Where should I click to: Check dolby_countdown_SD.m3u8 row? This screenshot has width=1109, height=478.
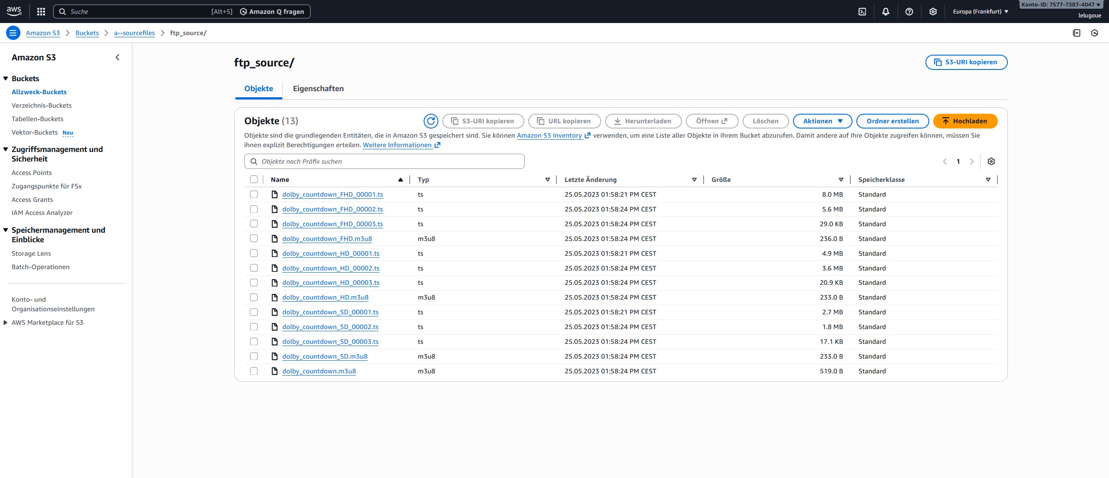point(254,356)
